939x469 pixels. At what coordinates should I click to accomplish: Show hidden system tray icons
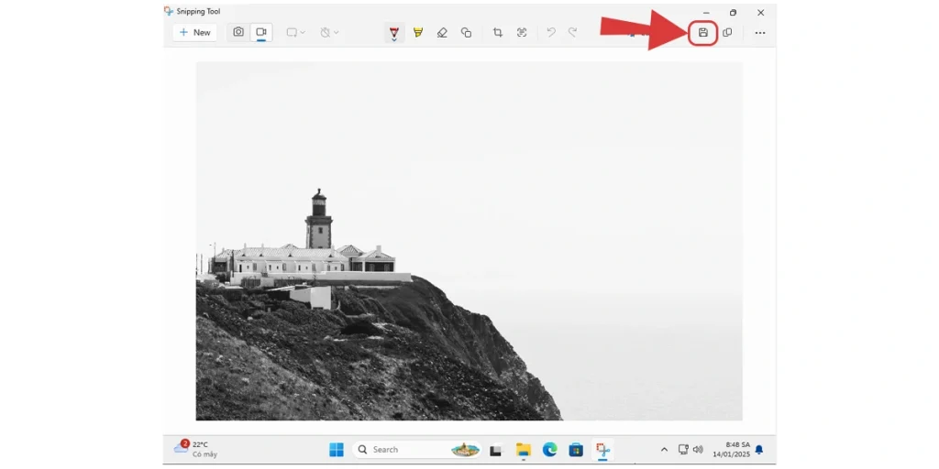tap(664, 450)
